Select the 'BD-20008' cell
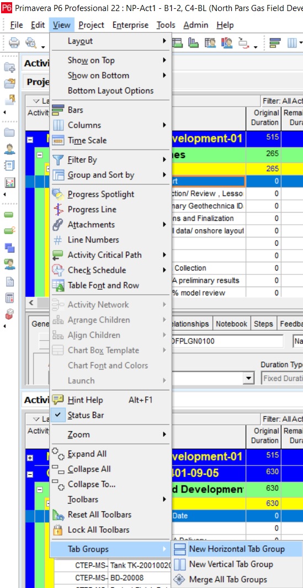303x588 pixels. click(140, 578)
